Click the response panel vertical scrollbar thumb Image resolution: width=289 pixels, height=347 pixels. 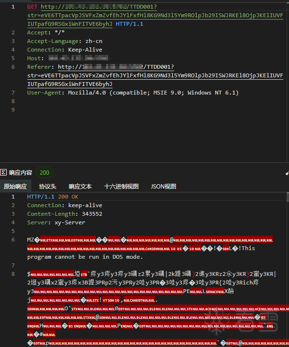point(288,197)
